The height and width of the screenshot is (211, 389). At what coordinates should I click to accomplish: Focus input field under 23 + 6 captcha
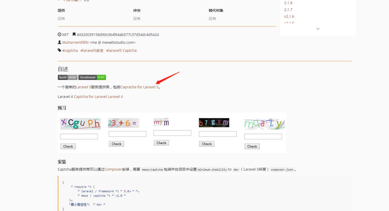128,134
